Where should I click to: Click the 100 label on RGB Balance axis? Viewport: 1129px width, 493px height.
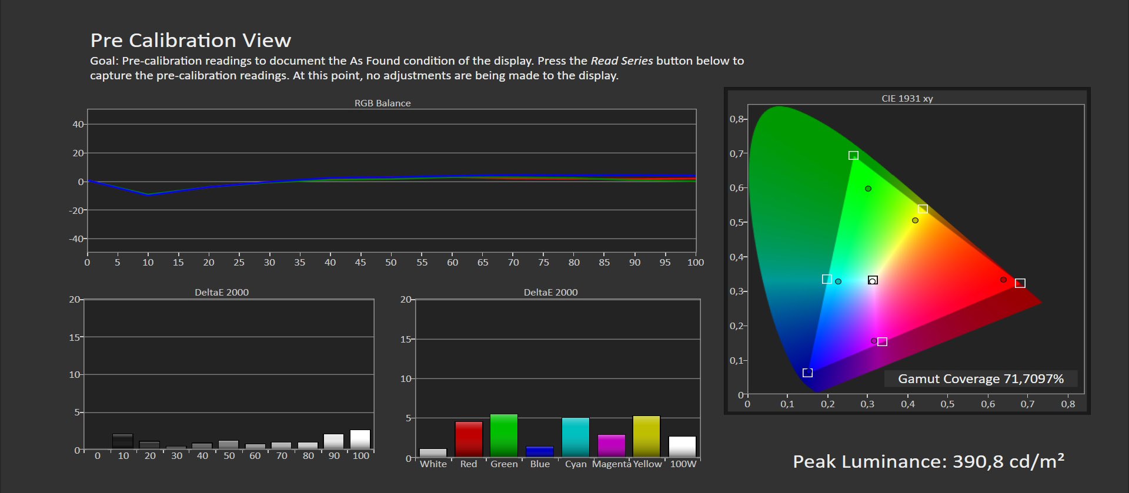[x=696, y=262]
